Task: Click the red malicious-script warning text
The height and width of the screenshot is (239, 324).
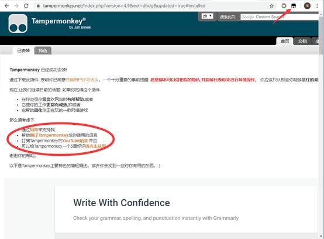Action: pyautogui.click(x=202, y=80)
